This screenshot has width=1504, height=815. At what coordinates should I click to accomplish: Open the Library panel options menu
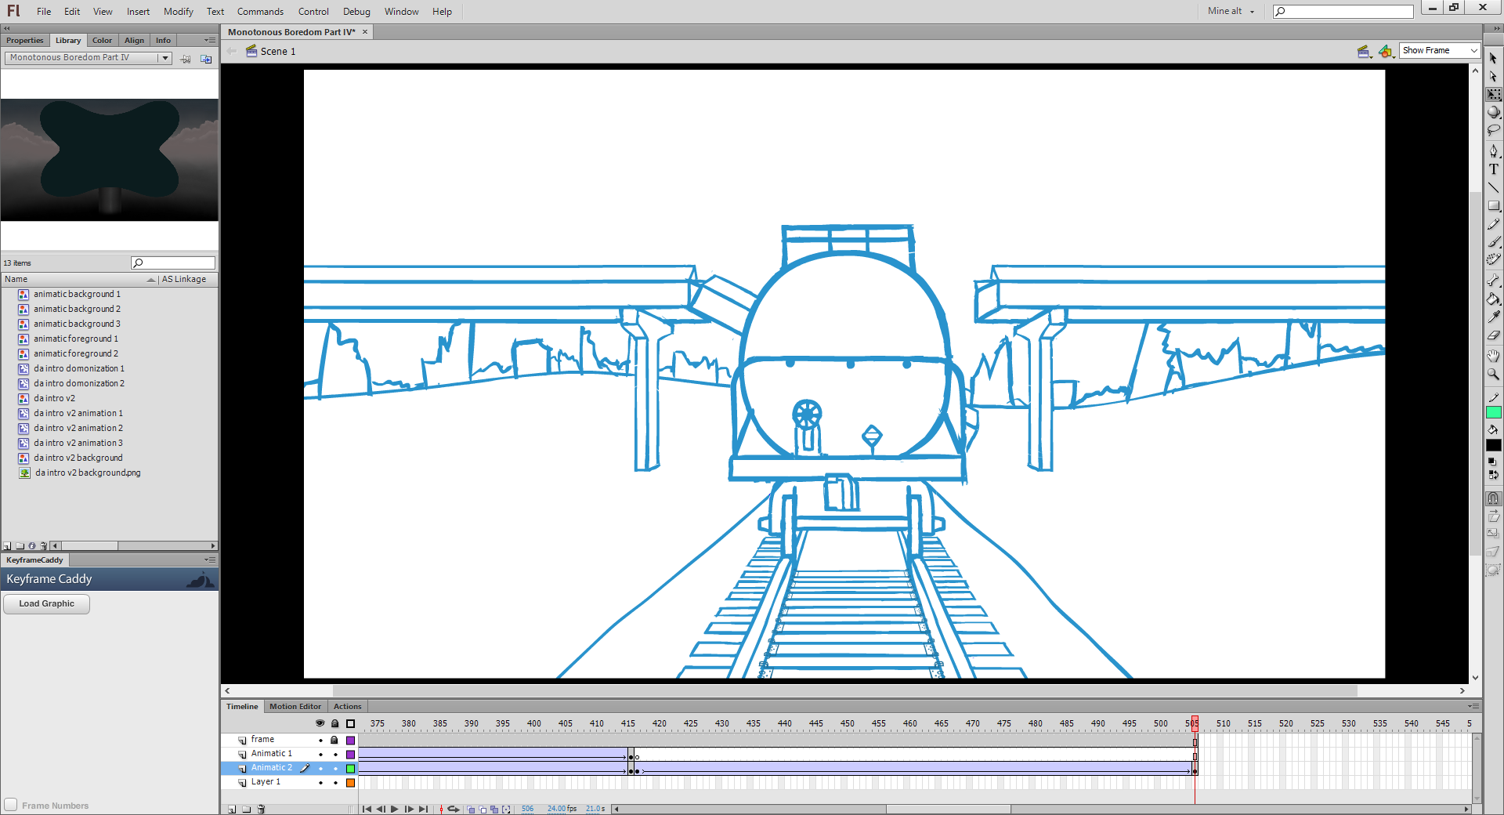(209, 40)
